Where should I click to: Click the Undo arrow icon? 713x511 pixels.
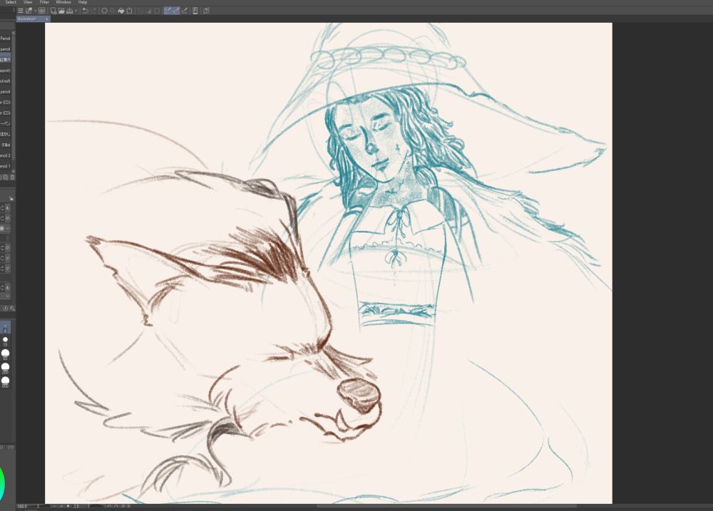click(85, 11)
